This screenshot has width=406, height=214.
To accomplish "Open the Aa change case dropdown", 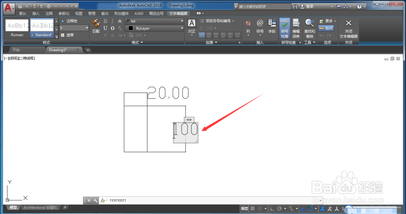I will click(x=121, y=35).
